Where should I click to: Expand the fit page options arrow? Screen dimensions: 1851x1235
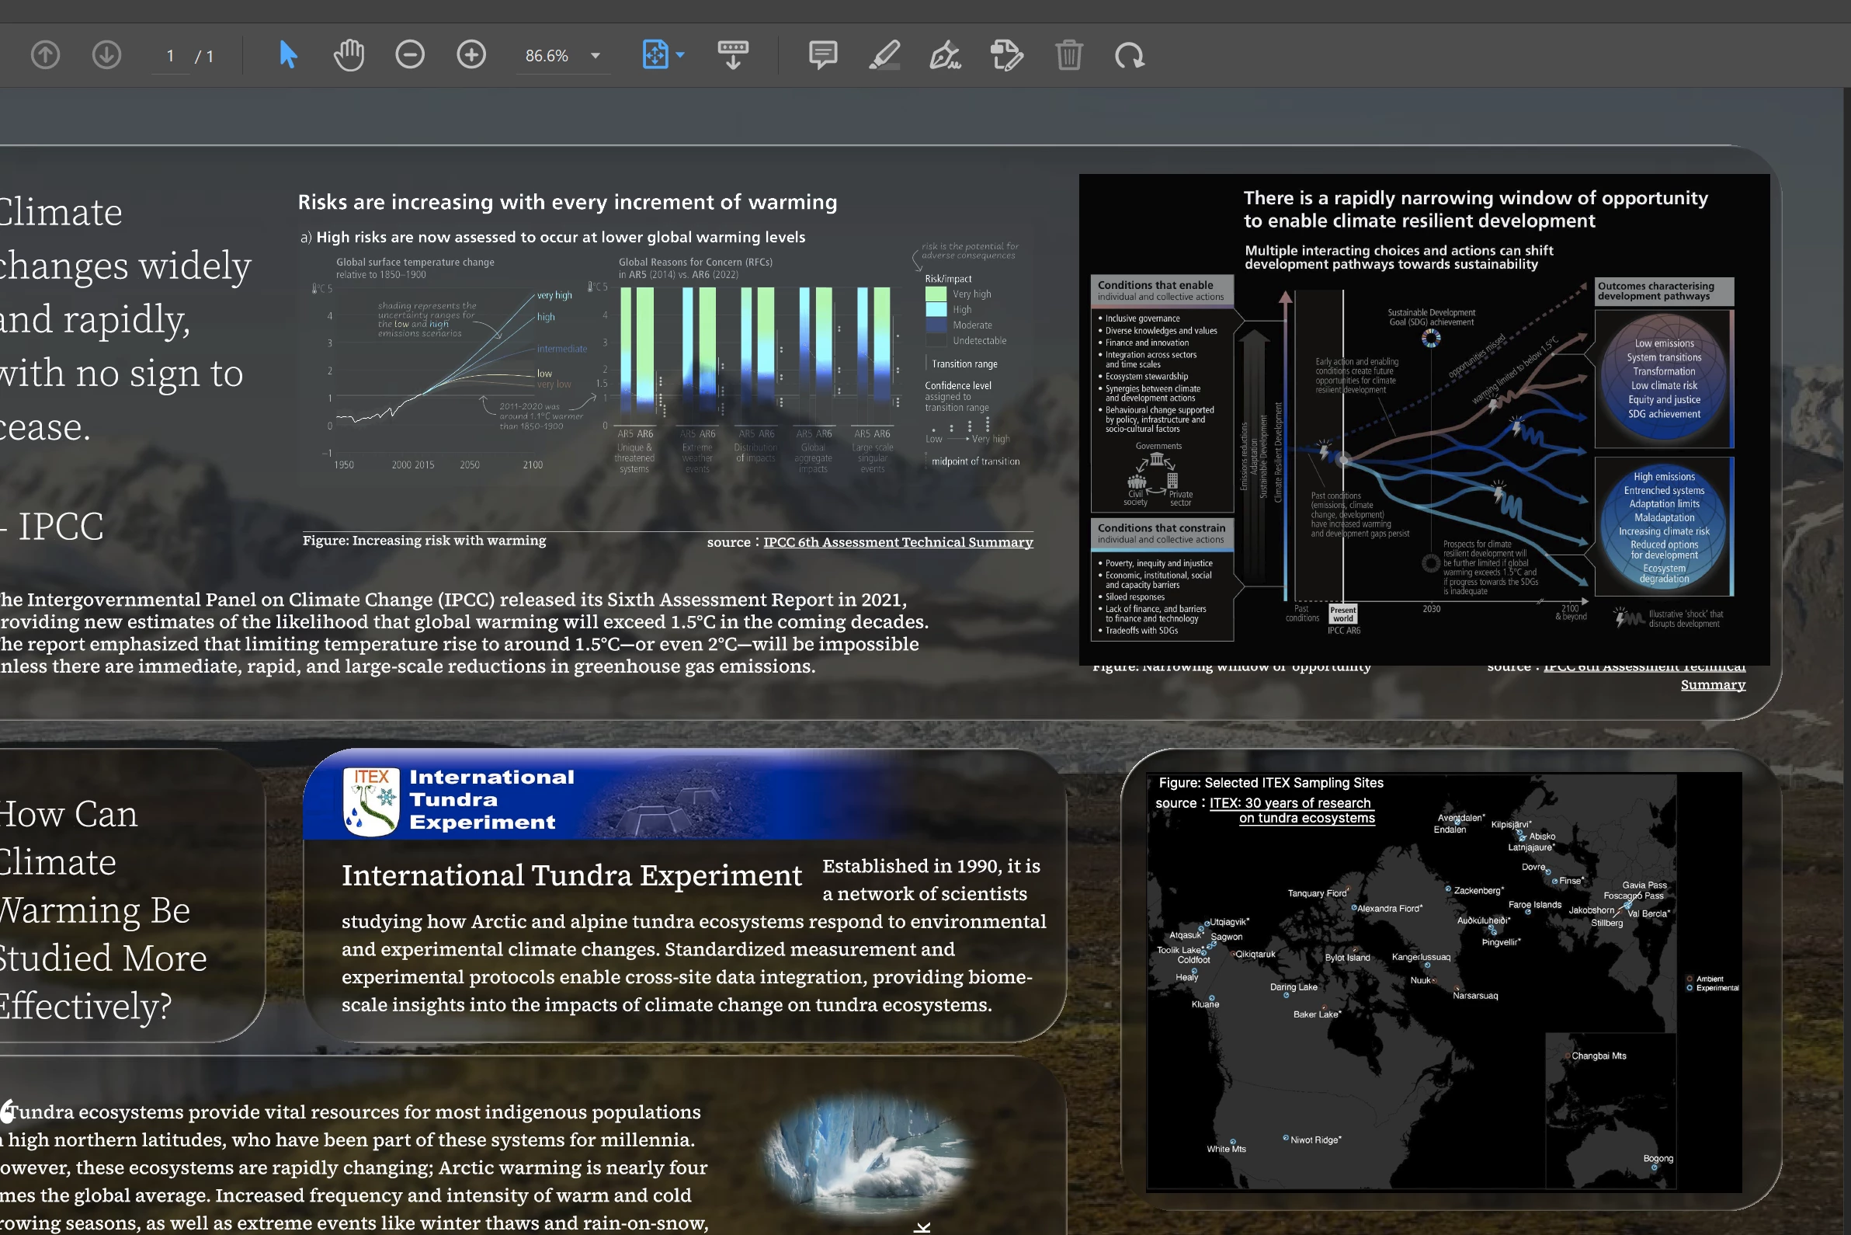click(x=680, y=55)
